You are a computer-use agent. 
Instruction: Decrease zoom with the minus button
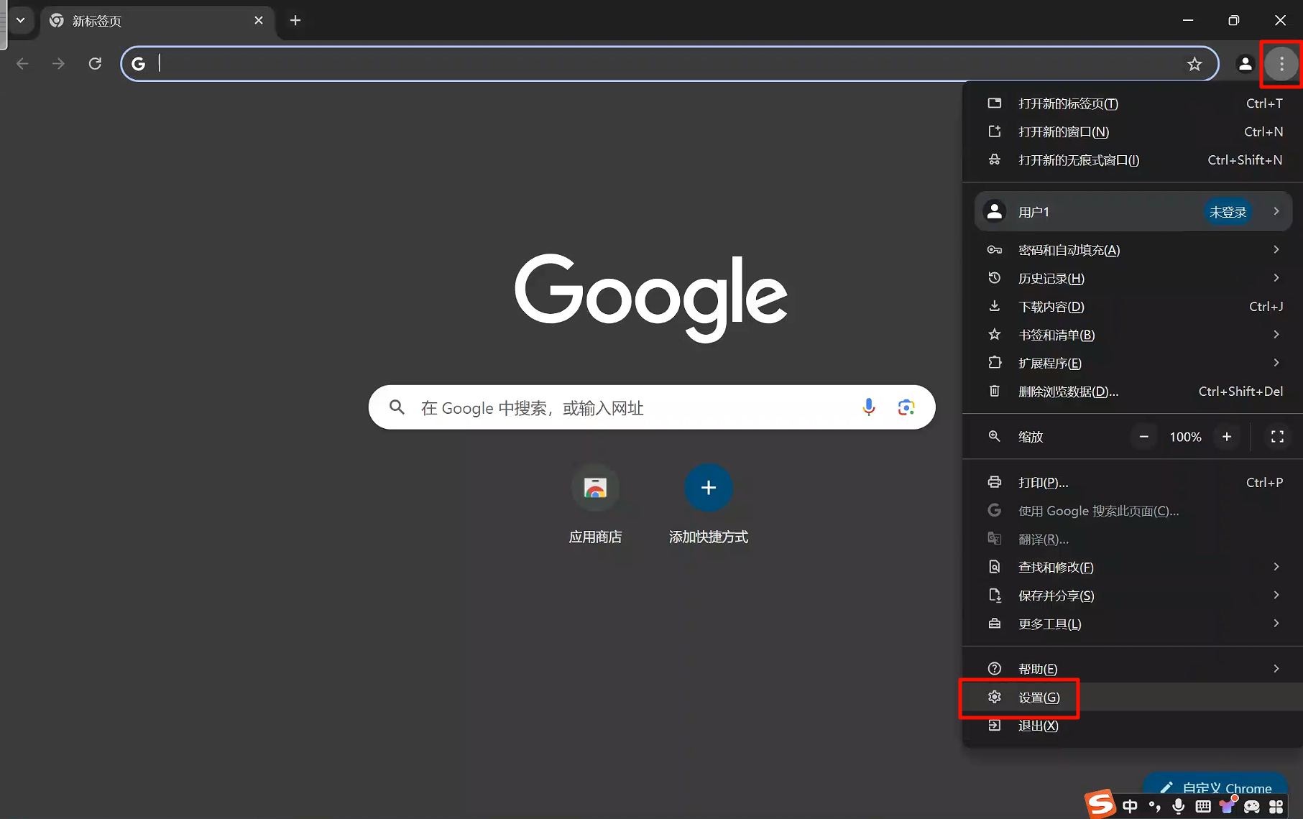click(1143, 437)
